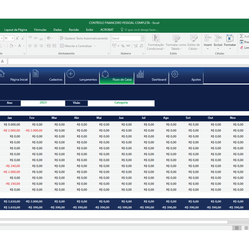
Task: Open the font size 11 dropdown
Action: pos(12,38)
